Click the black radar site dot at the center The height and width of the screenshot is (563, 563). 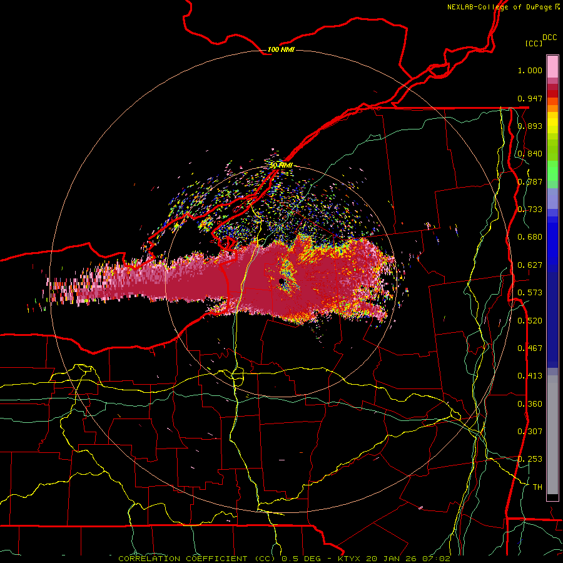281,281
